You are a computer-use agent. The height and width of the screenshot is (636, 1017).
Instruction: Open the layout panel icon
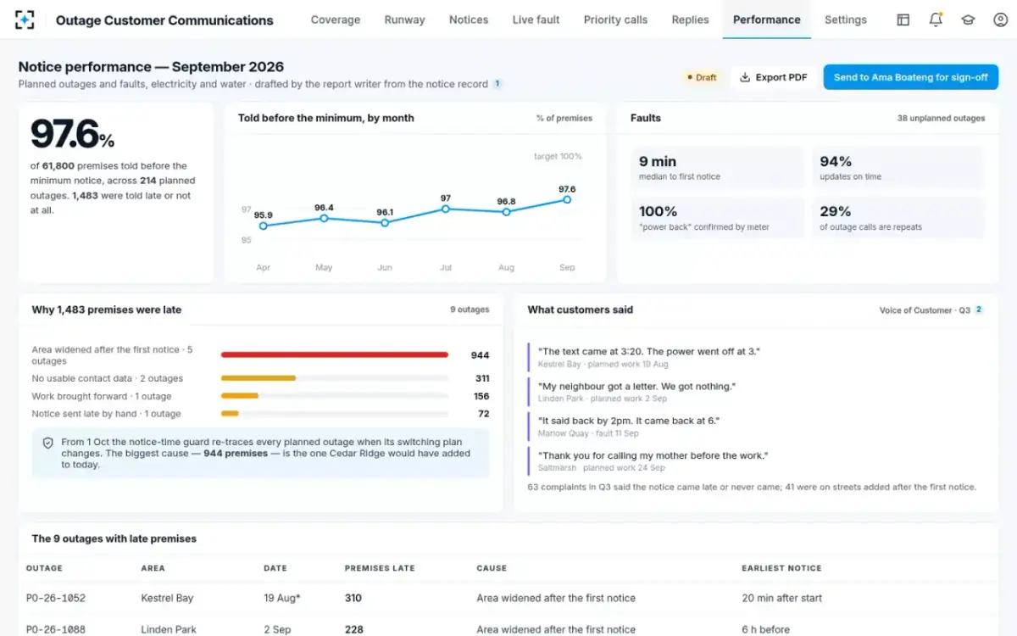point(903,20)
